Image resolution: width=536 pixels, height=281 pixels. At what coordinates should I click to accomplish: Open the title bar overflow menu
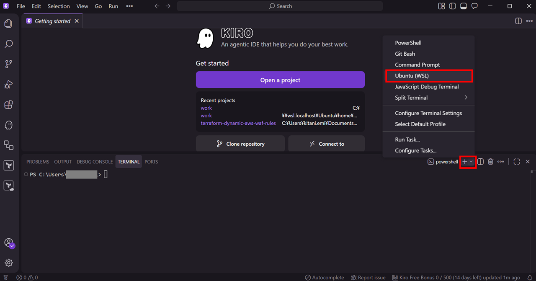click(x=129, y=6)
